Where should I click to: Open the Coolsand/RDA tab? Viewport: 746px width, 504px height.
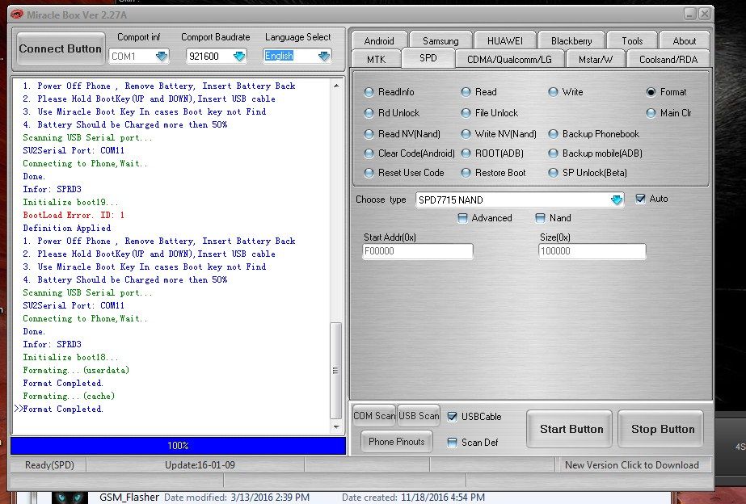click(668, 60)
